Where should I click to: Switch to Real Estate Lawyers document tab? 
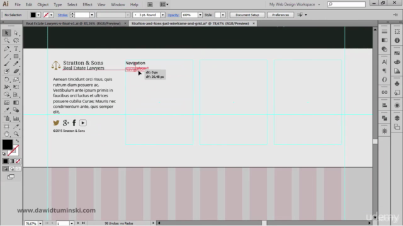point(73,23)
